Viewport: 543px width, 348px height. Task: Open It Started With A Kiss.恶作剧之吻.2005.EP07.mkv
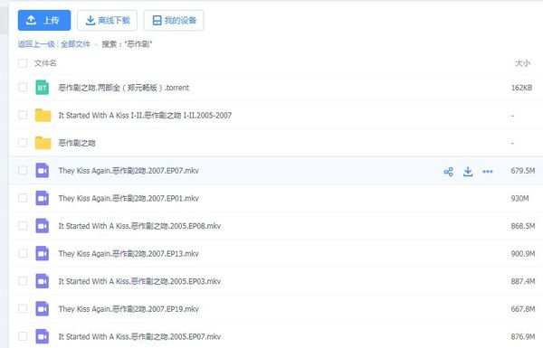(139, 336)
